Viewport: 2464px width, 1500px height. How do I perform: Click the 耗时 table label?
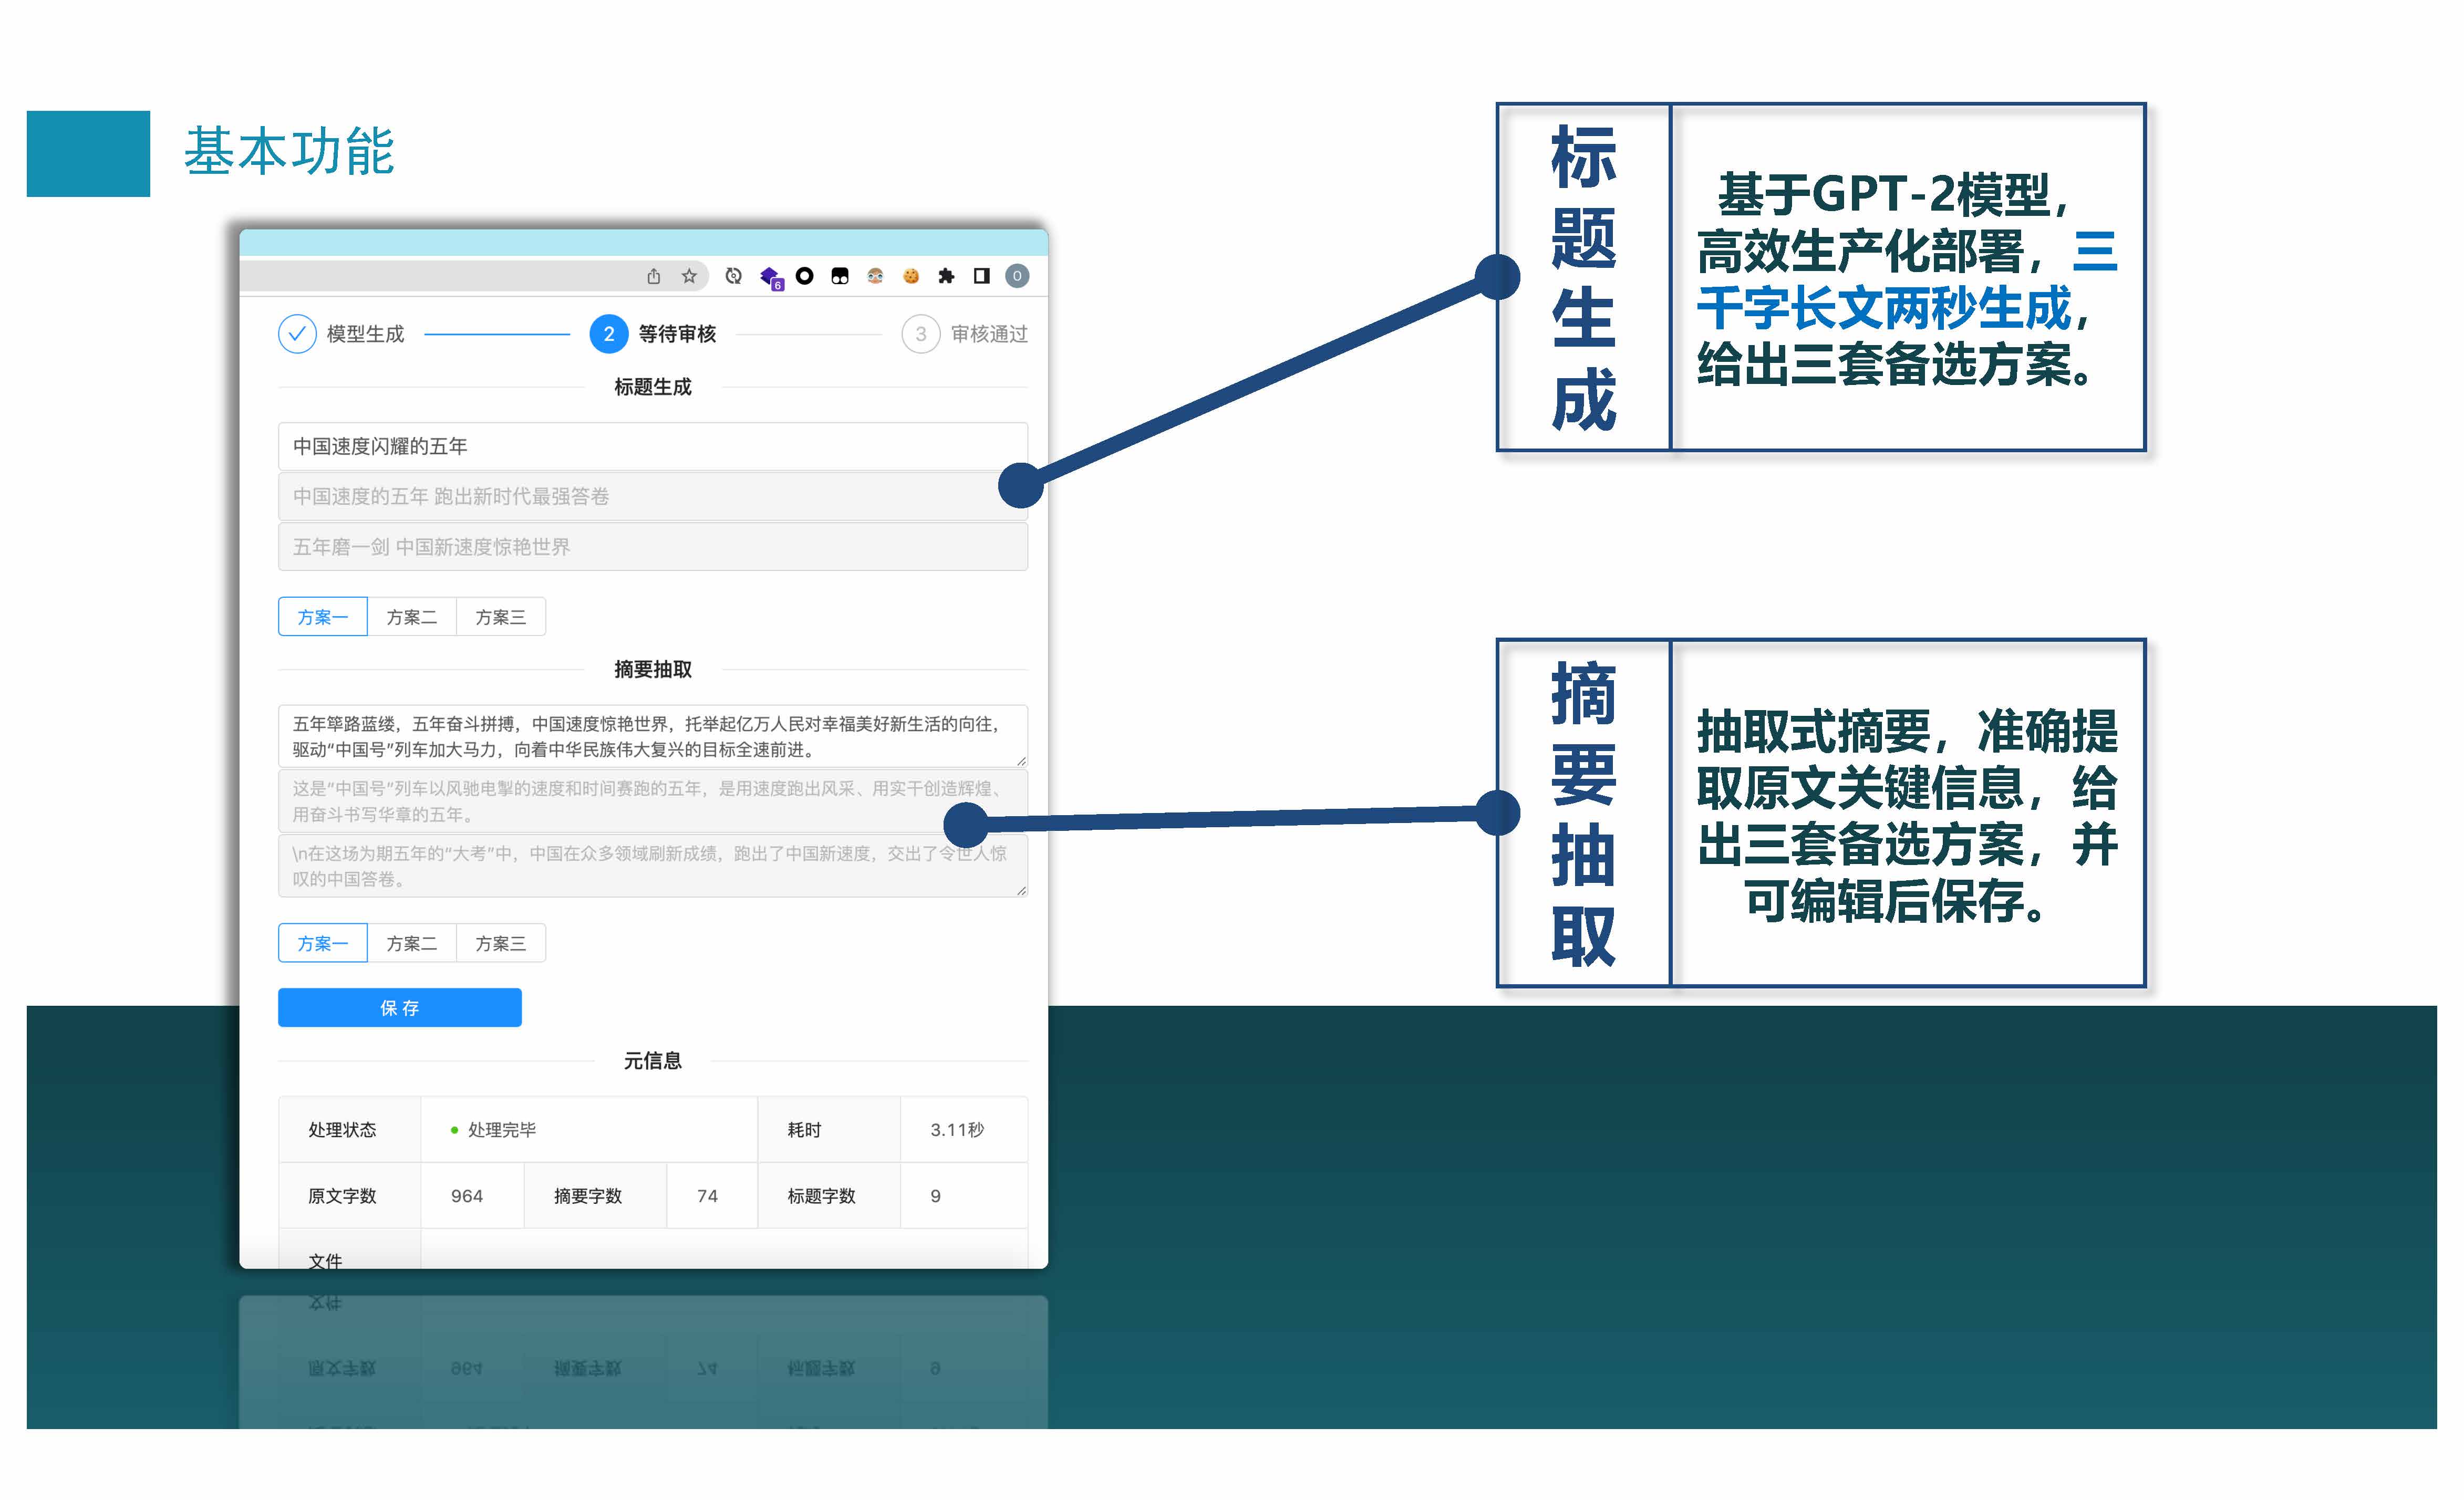tap(804, 1130)
